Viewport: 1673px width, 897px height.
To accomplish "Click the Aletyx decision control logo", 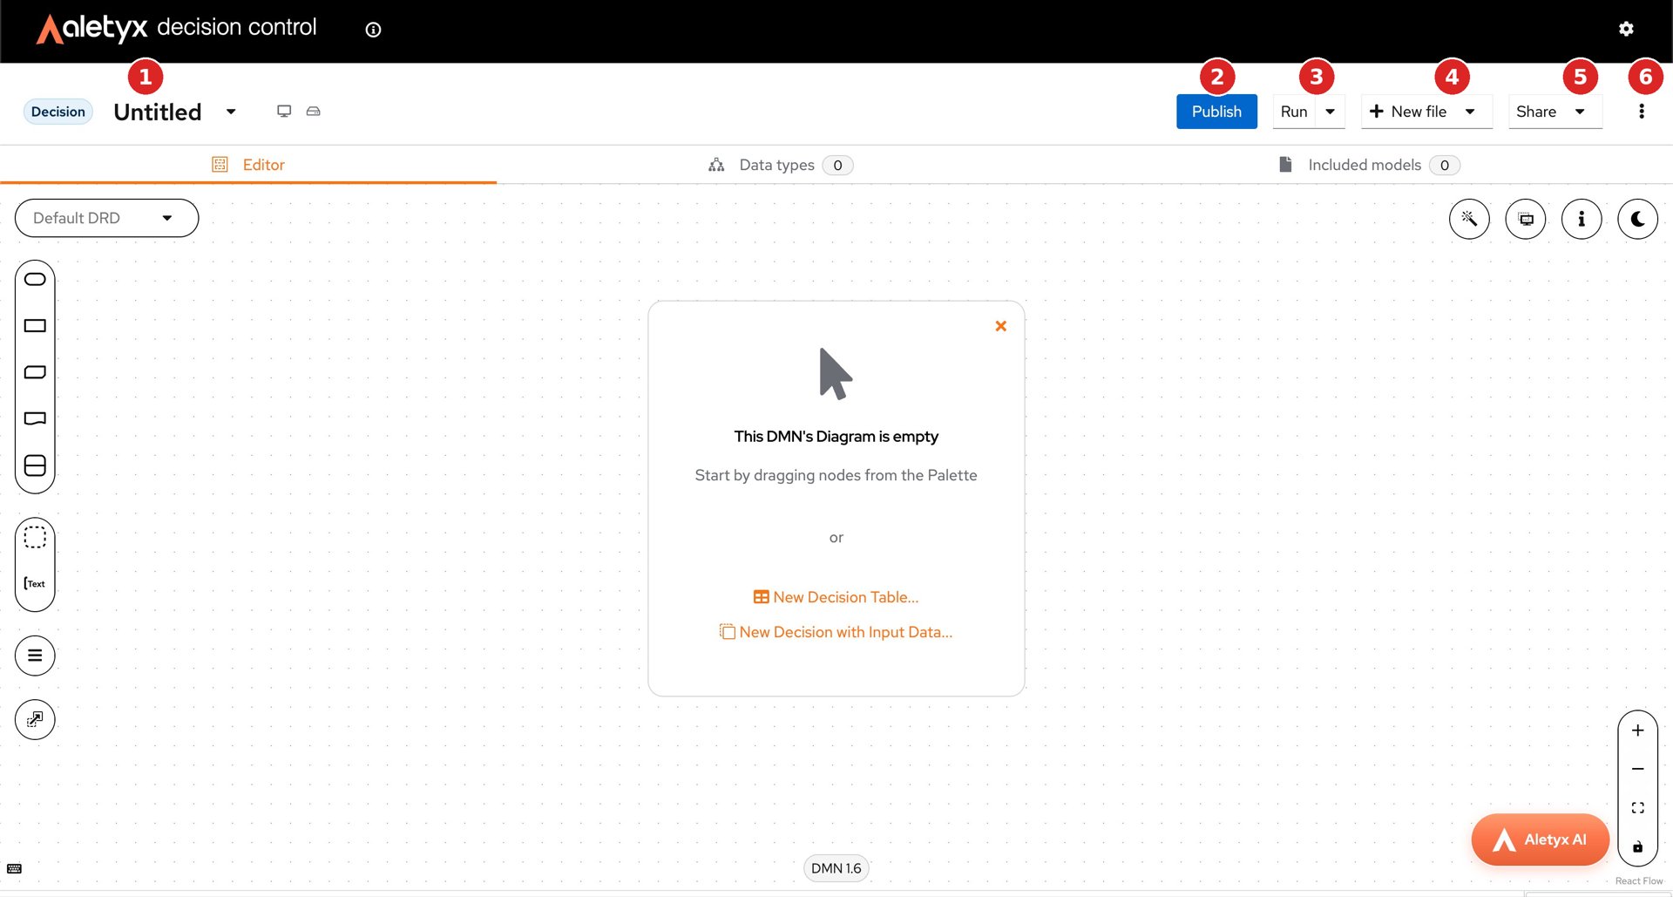I will click(x=177, y=28).
